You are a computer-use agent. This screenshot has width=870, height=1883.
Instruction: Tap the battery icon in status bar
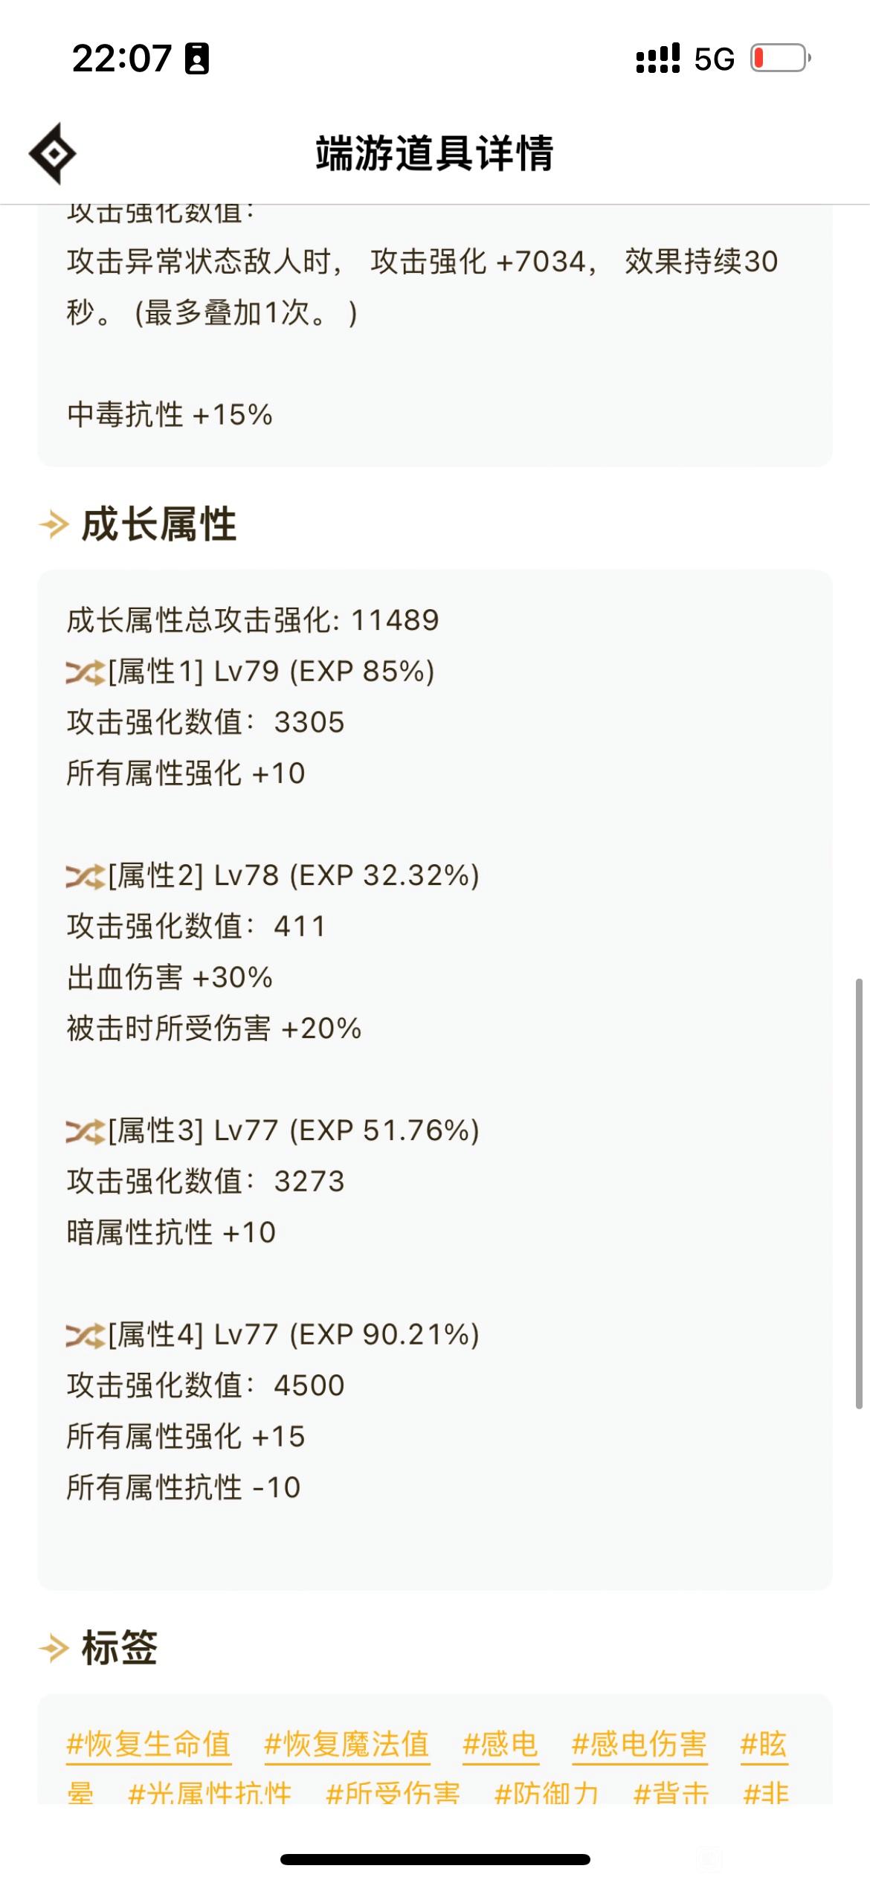[x=780, y=58]
